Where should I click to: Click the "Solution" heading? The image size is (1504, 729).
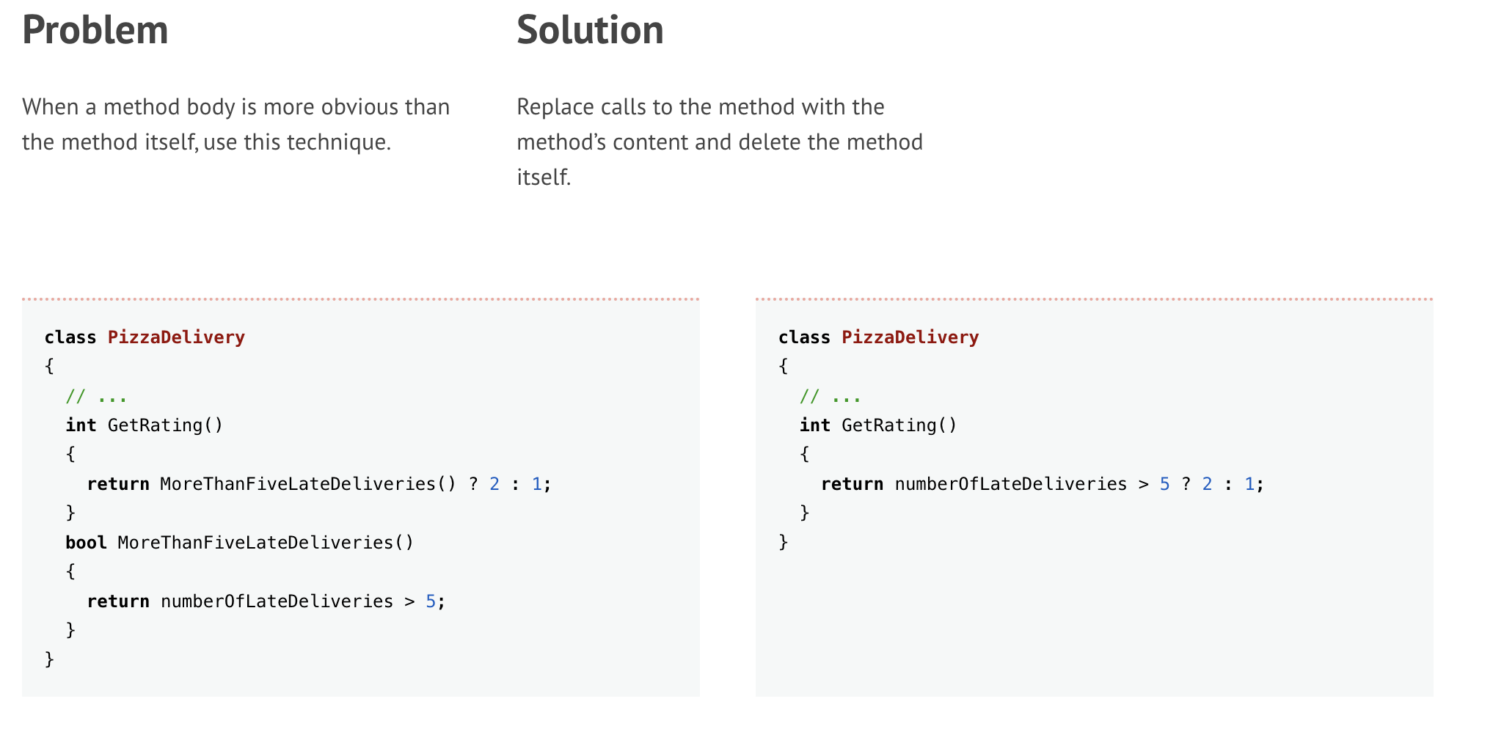[590, 31]
